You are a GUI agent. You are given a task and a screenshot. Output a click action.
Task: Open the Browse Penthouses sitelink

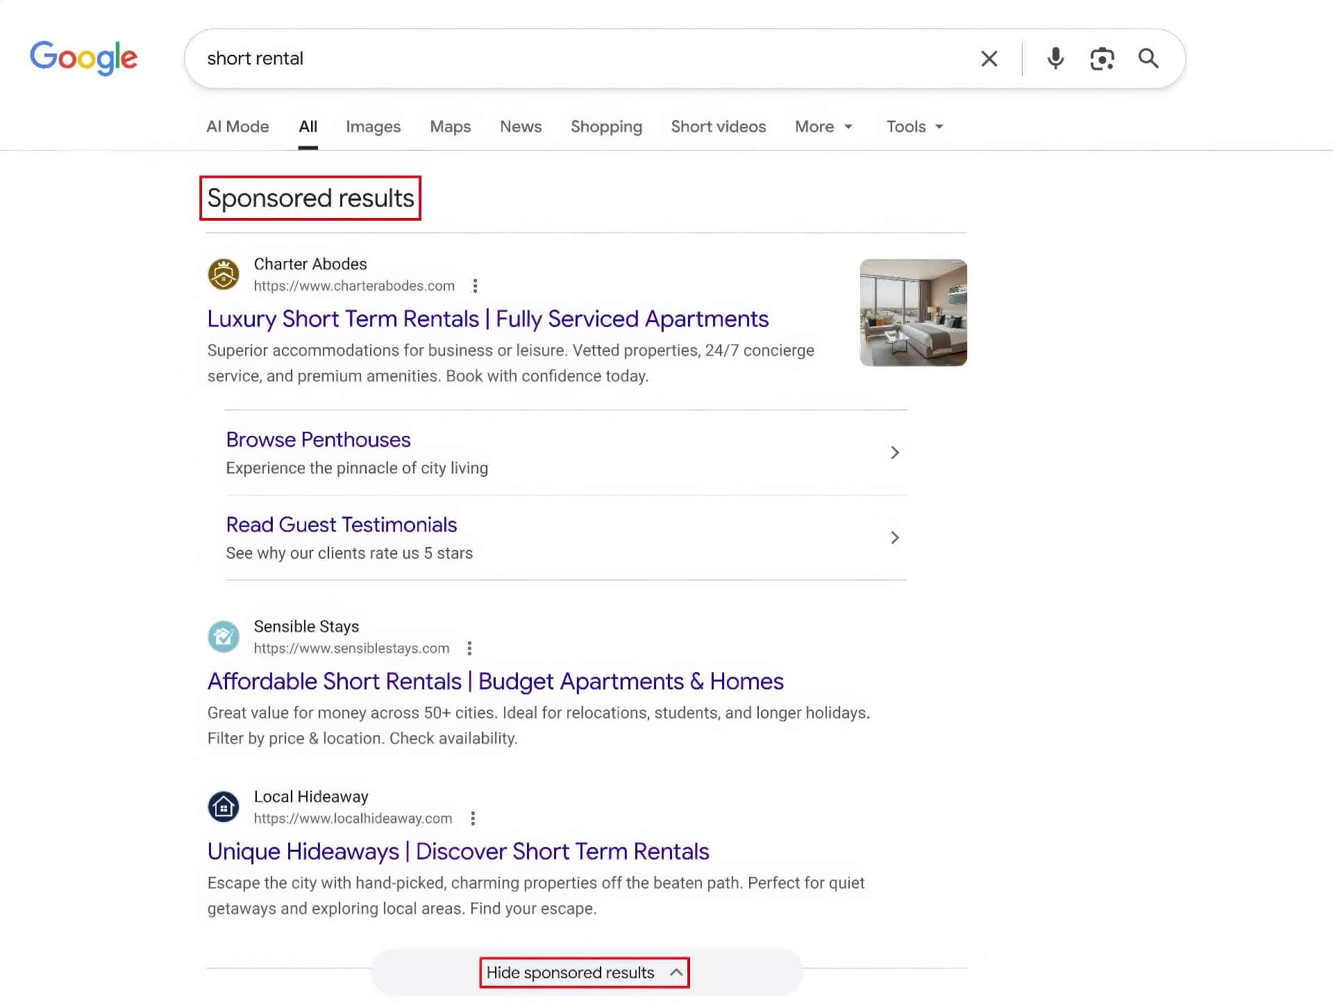coord(318,439)
